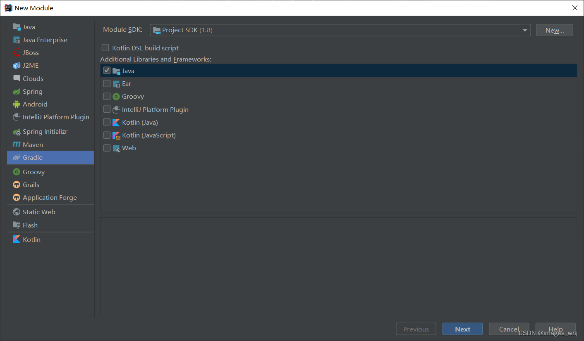Click the New... SDK button
Viewport: 584px width, 341px height.
(x=555, y=30)
